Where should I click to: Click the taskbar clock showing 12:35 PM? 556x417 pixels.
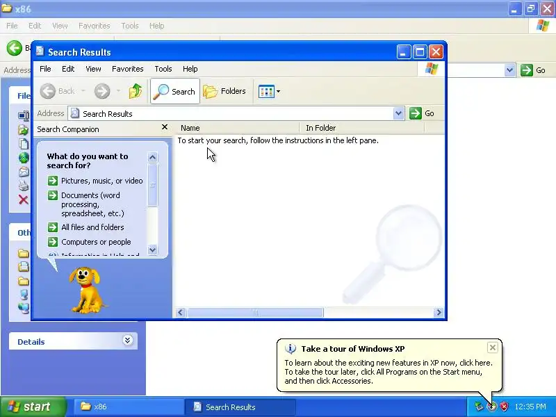(530, 407)
